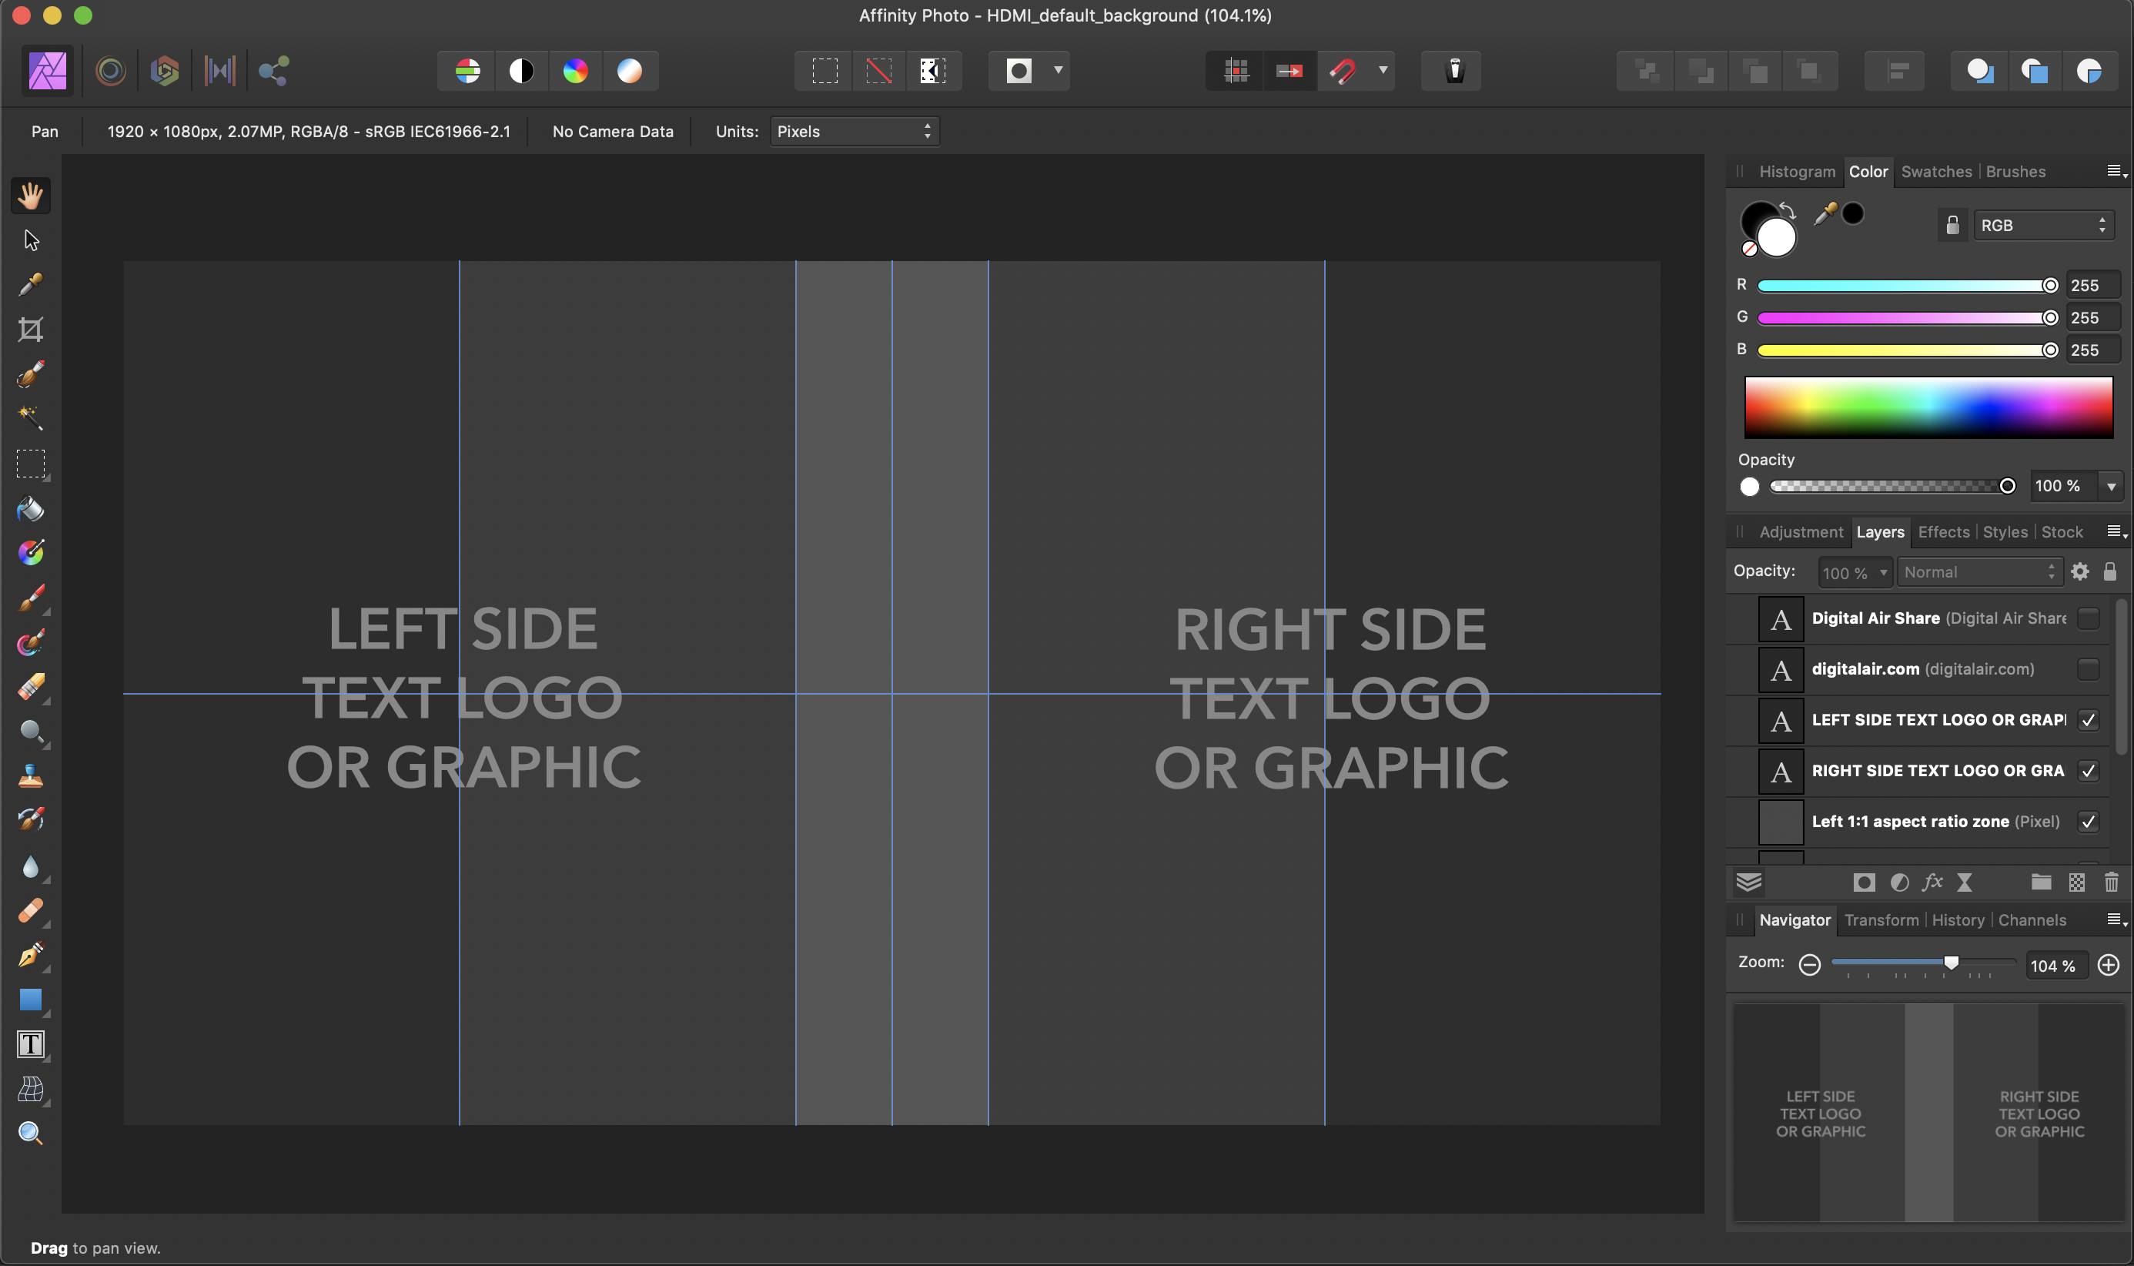Show the Digital Air Share layer

[x=2088, y=618]
